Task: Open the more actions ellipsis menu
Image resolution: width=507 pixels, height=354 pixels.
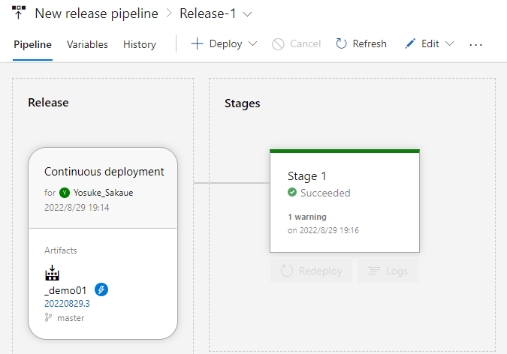Action: click(475, 44)
